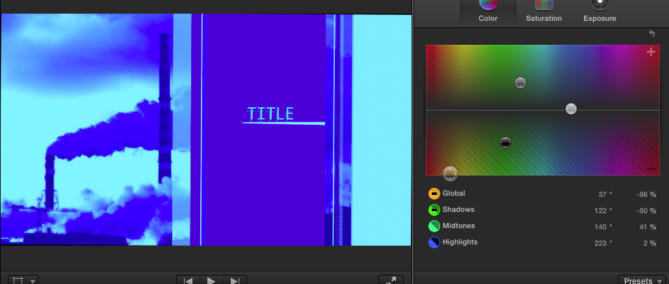Click Shadows angle value 122°
The height and width of the screenshot is (284, 669).
coord(603,211)
